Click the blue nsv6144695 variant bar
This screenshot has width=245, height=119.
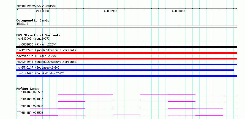[127, 76]
